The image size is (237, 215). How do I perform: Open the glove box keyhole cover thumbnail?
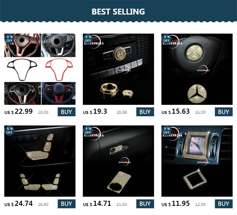[x=118, y=161]
